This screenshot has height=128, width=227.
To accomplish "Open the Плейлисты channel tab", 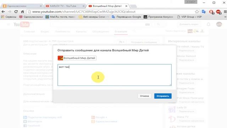I will click(x=62, y=32).
